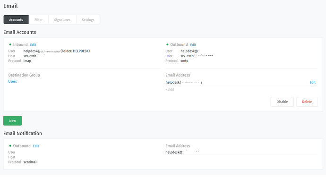The width and height of the screenshot is (326, 189).
Task: Switch to the Accounts tab
Action: pyautogui.click(x=16, y=20)
